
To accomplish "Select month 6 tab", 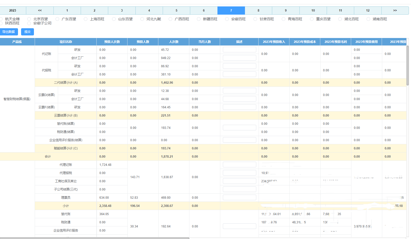I will (x=204, y=11).
